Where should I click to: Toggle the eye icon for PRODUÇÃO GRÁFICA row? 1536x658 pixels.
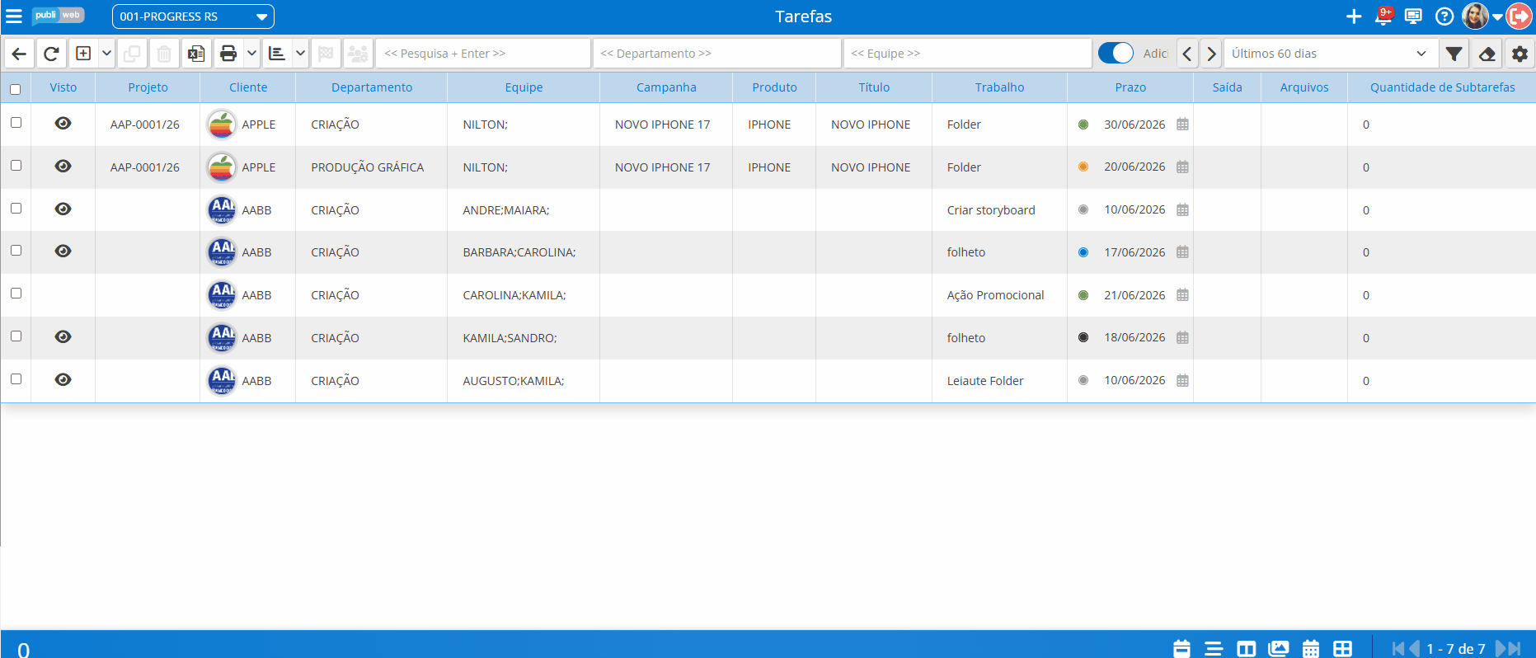(x=63, y=167)
